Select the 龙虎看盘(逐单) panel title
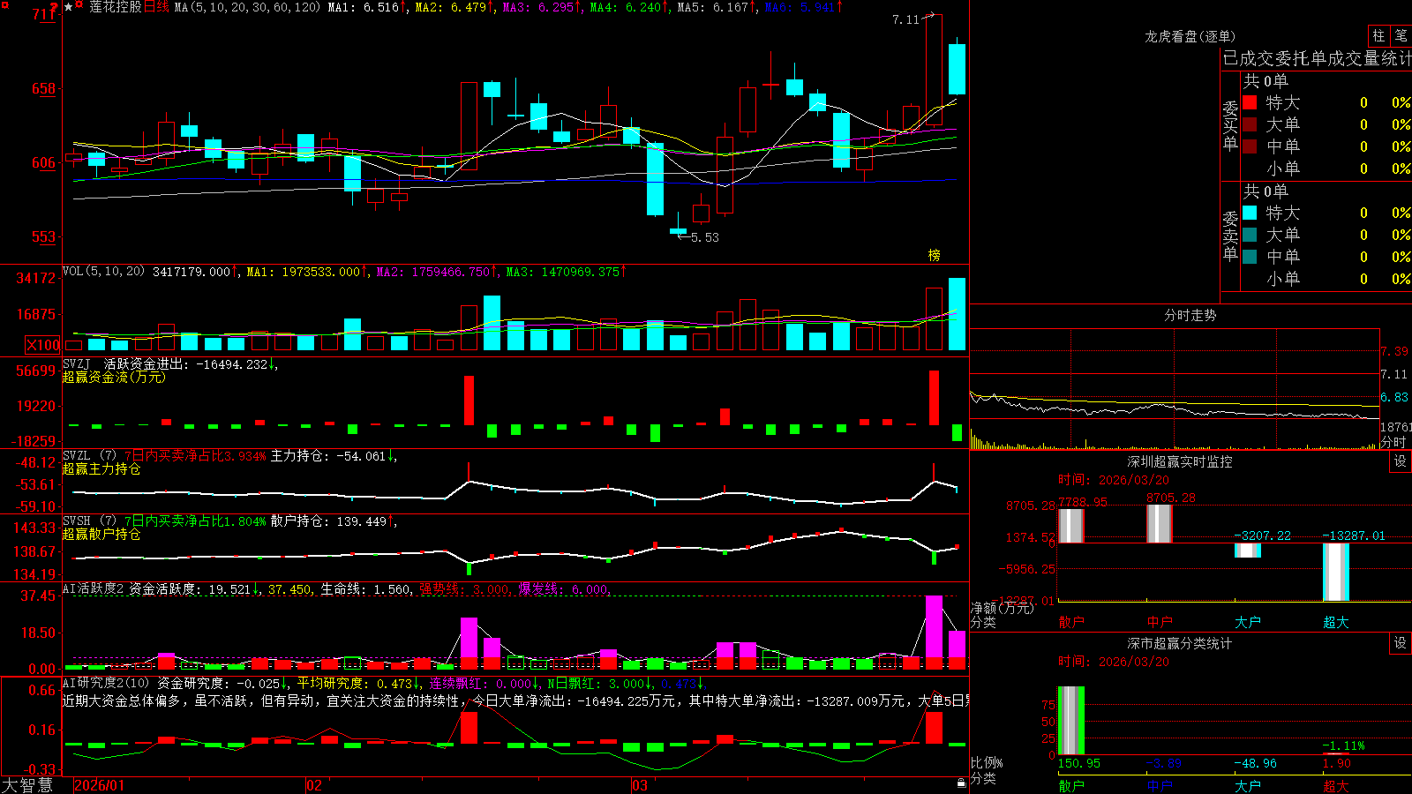 coord(1190,36)
